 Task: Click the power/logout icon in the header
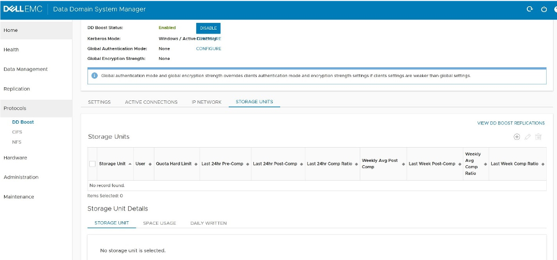(x=543, y=9)
